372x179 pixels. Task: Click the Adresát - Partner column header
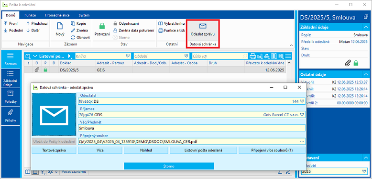(114, 63)
